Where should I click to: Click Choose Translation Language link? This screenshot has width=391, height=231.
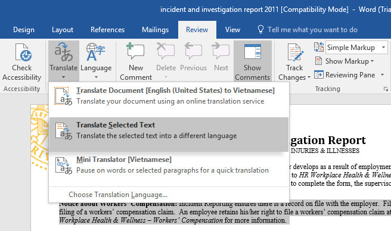pyautogui.click(x=118, y=195)
